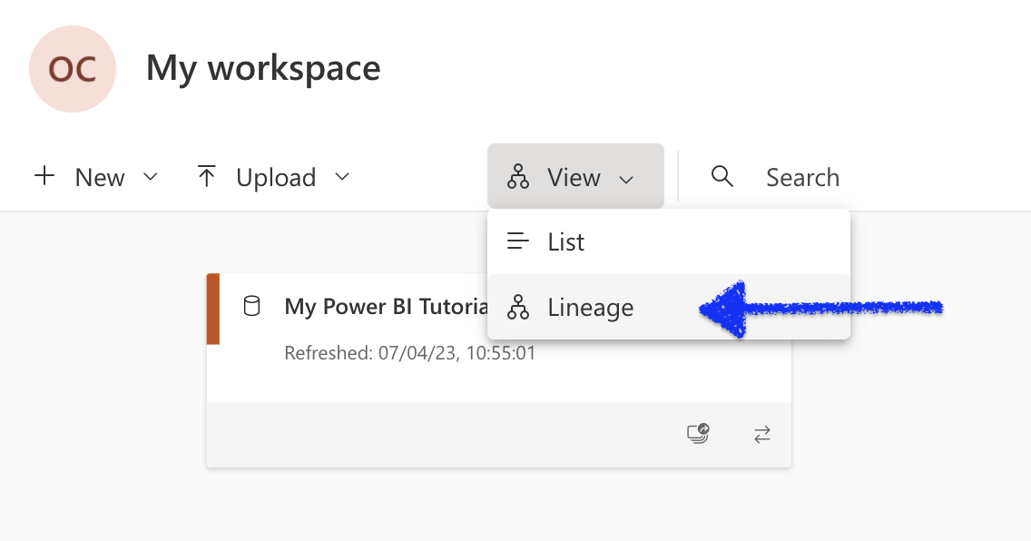Click the magnifying glass search icon
This screenshot has width=1031, height=541.
pyautogui.click(x=722, y=176)
